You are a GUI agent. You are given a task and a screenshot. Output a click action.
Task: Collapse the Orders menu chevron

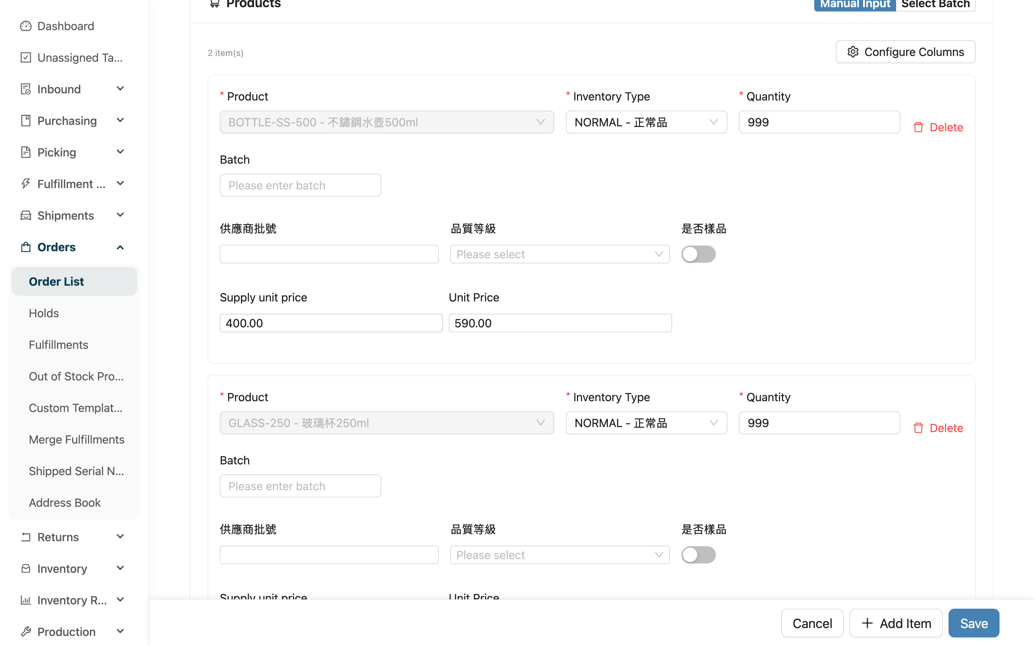pyautogui.click(x=120, y=247)
